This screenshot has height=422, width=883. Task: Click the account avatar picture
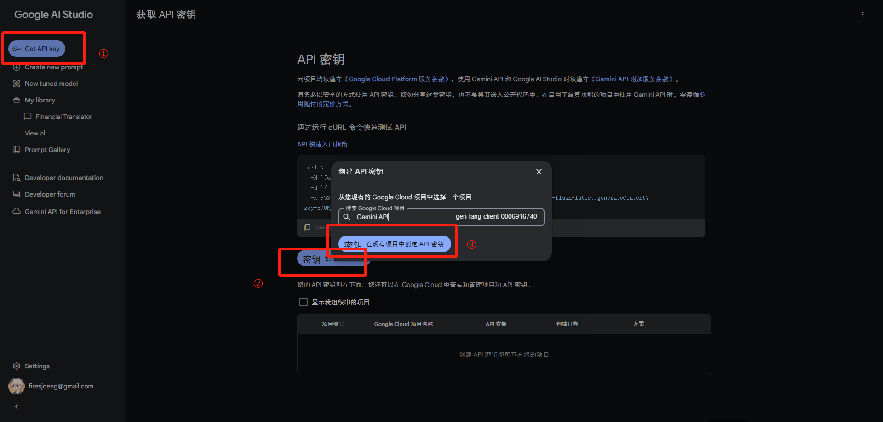[x=17, y=386]
